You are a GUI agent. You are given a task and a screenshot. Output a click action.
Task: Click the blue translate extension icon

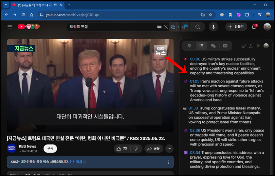tap(173, 27)
